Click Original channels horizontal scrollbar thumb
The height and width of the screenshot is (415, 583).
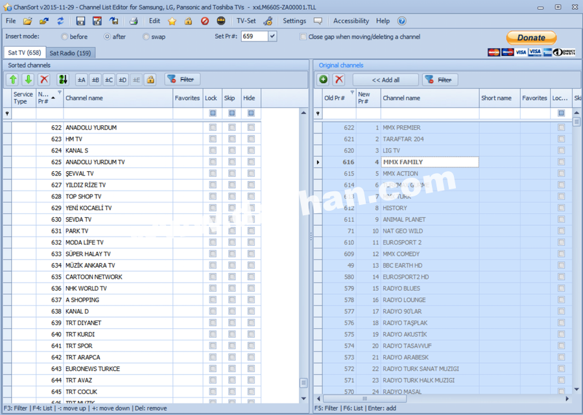coord(364,399)
